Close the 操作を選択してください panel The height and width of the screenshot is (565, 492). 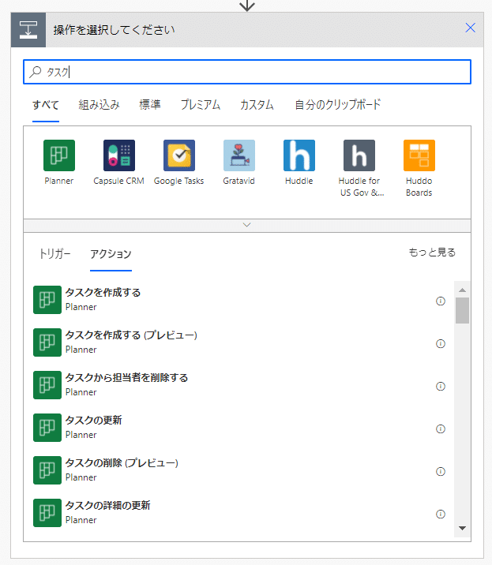pos(470,28)
